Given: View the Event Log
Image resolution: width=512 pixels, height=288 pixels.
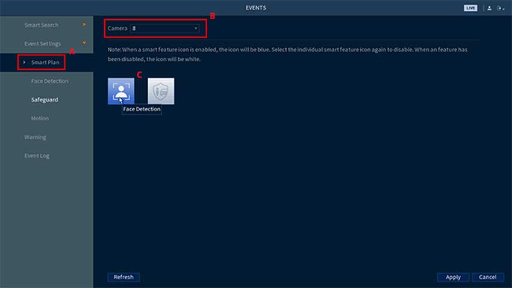Looking at the screenshot, I should (x=37, y=156).
